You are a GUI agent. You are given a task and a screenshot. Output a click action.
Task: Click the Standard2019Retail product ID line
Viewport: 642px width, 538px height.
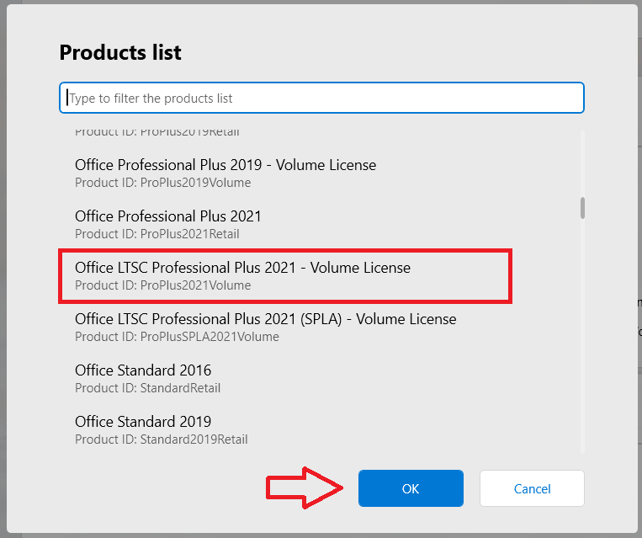pyautogui.click(x=162, y=439)
